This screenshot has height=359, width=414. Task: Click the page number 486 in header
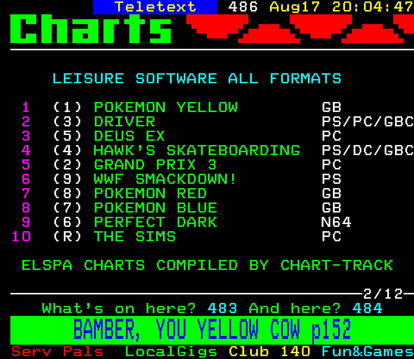point(243,7)
